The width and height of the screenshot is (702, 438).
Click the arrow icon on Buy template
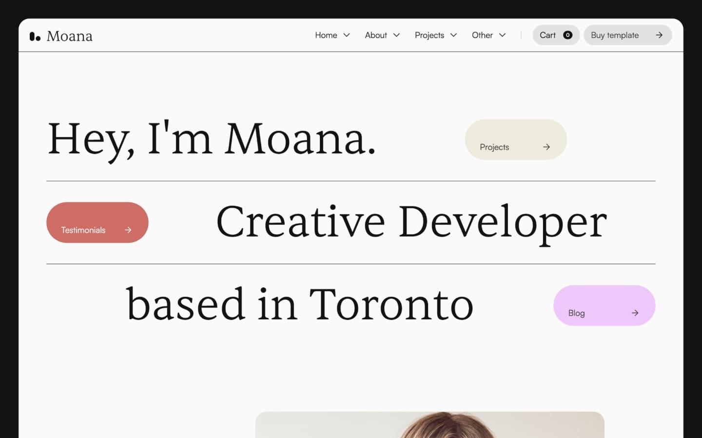pyautogui.click(x=659, y=35)
